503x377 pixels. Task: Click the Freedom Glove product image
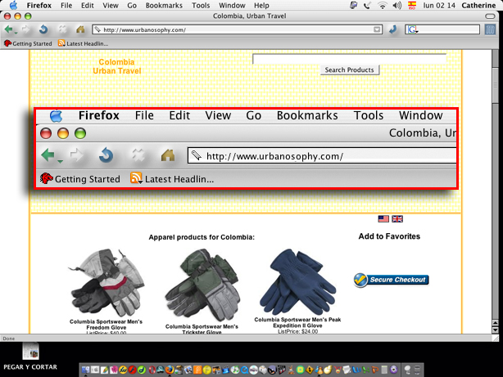106,282
